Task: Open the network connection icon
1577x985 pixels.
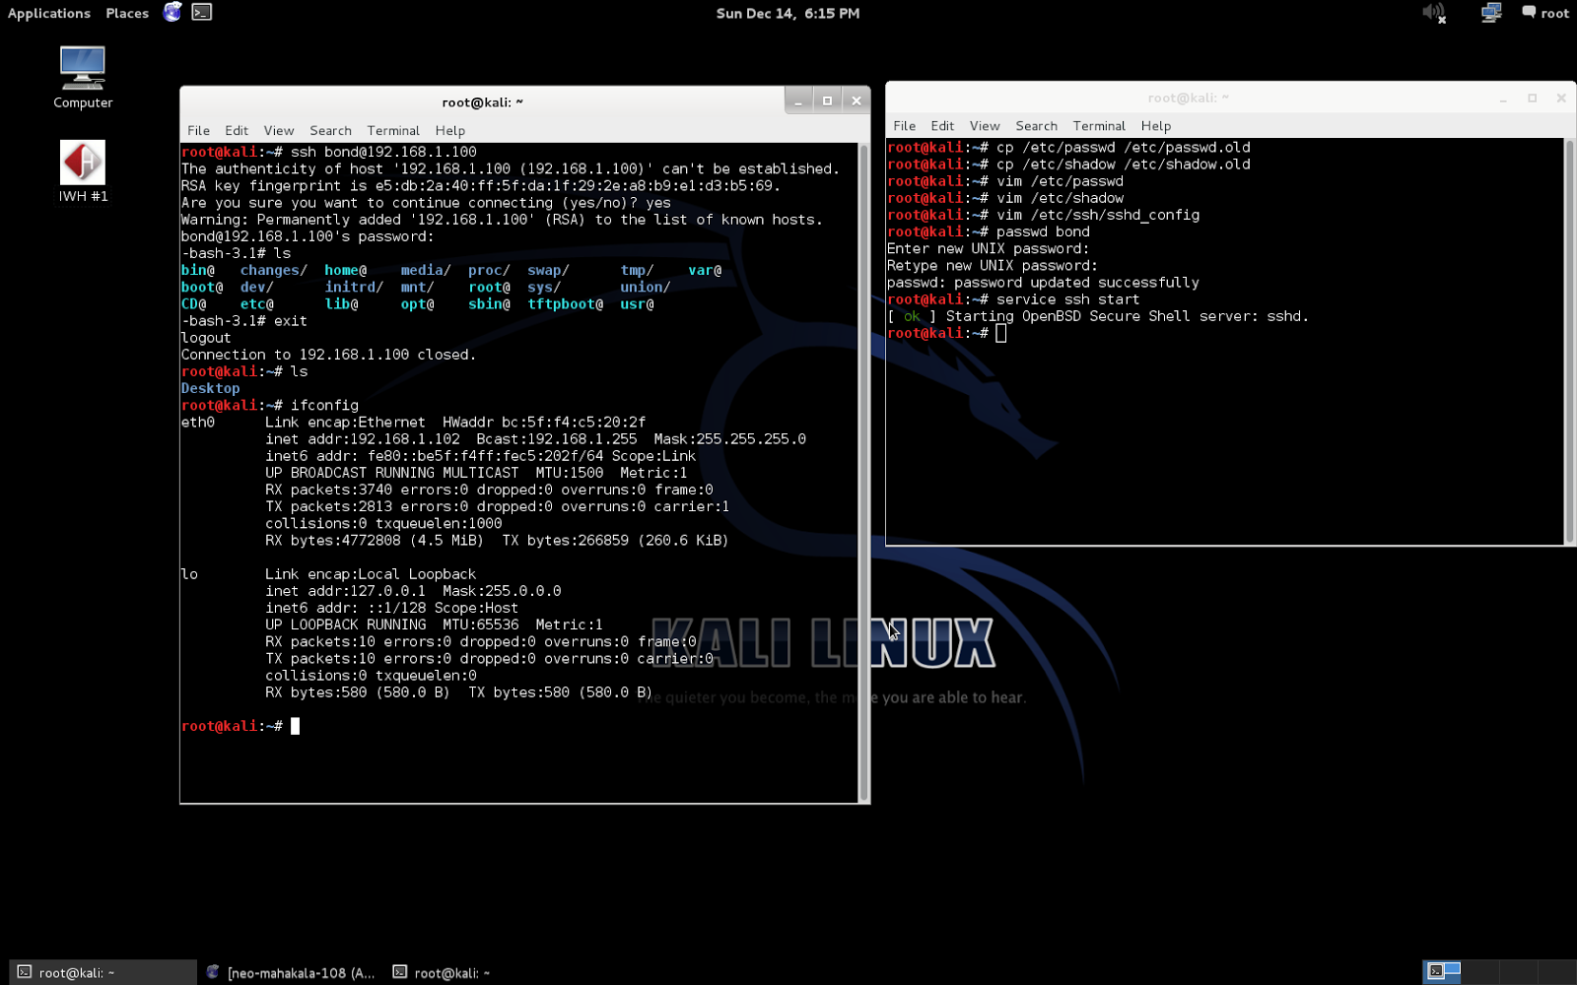Action: coord(1490,13)
